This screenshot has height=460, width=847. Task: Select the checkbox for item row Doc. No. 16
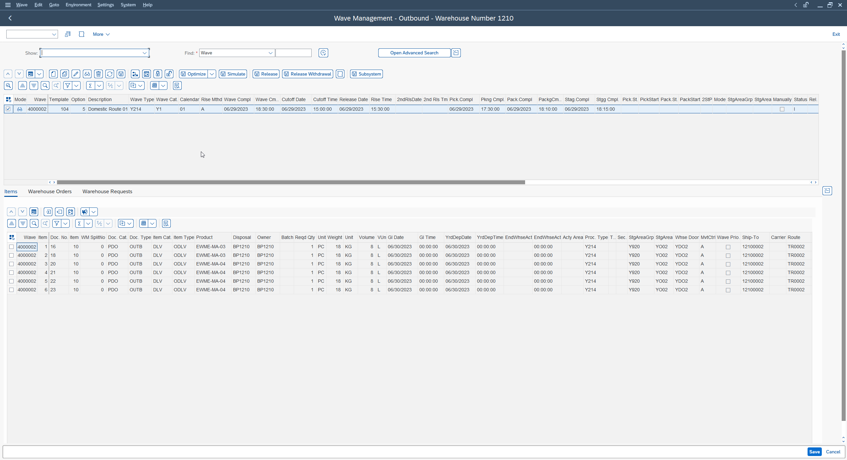12,247
